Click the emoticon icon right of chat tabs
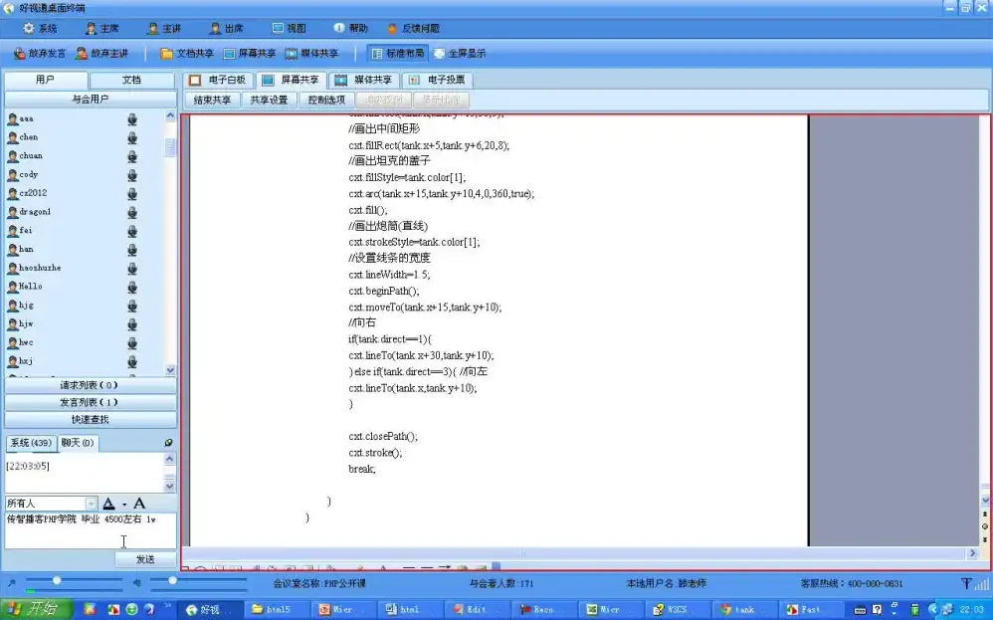The height and width of the screenshot is (620, 993). pyautogui.click(x=168, y=442)
